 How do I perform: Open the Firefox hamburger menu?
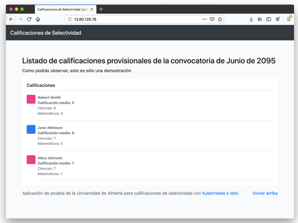coord(289,19)
